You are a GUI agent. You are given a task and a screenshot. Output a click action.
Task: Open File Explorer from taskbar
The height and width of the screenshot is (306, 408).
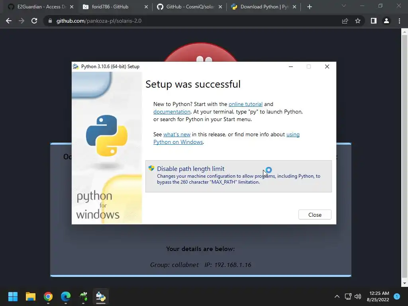click(x=30, y=296)
